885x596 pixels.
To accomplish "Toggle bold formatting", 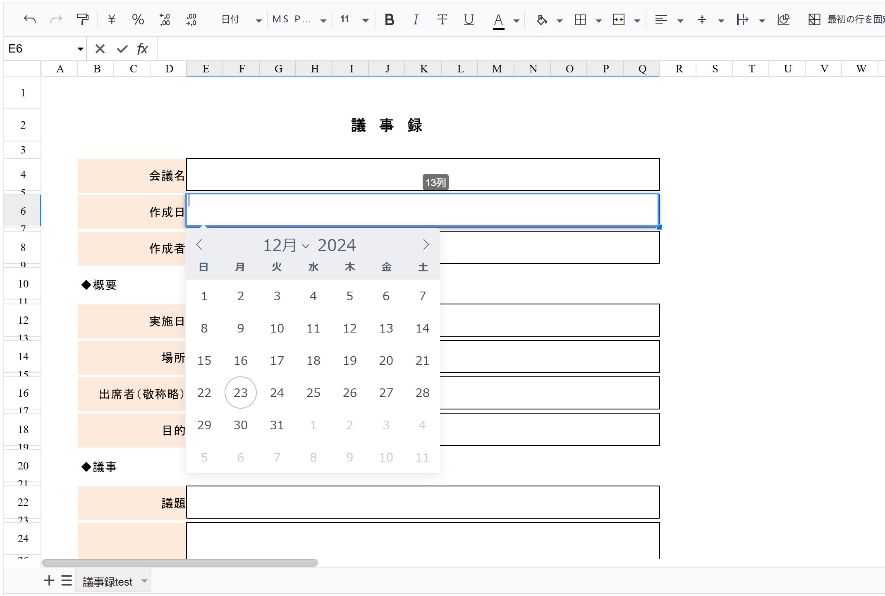I will point(389,19).
